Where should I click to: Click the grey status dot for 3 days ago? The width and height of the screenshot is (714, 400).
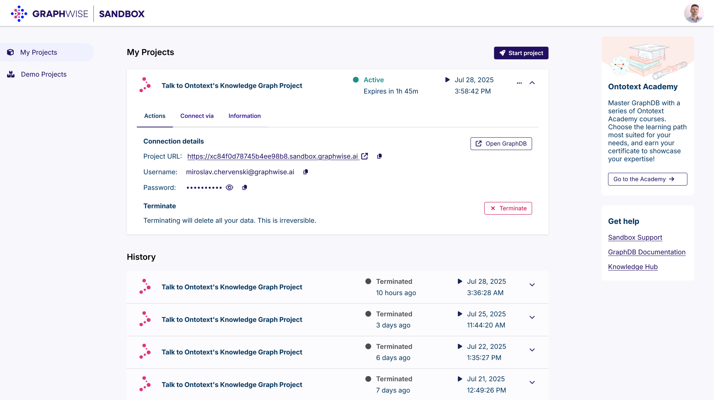(x=368, y=314)
